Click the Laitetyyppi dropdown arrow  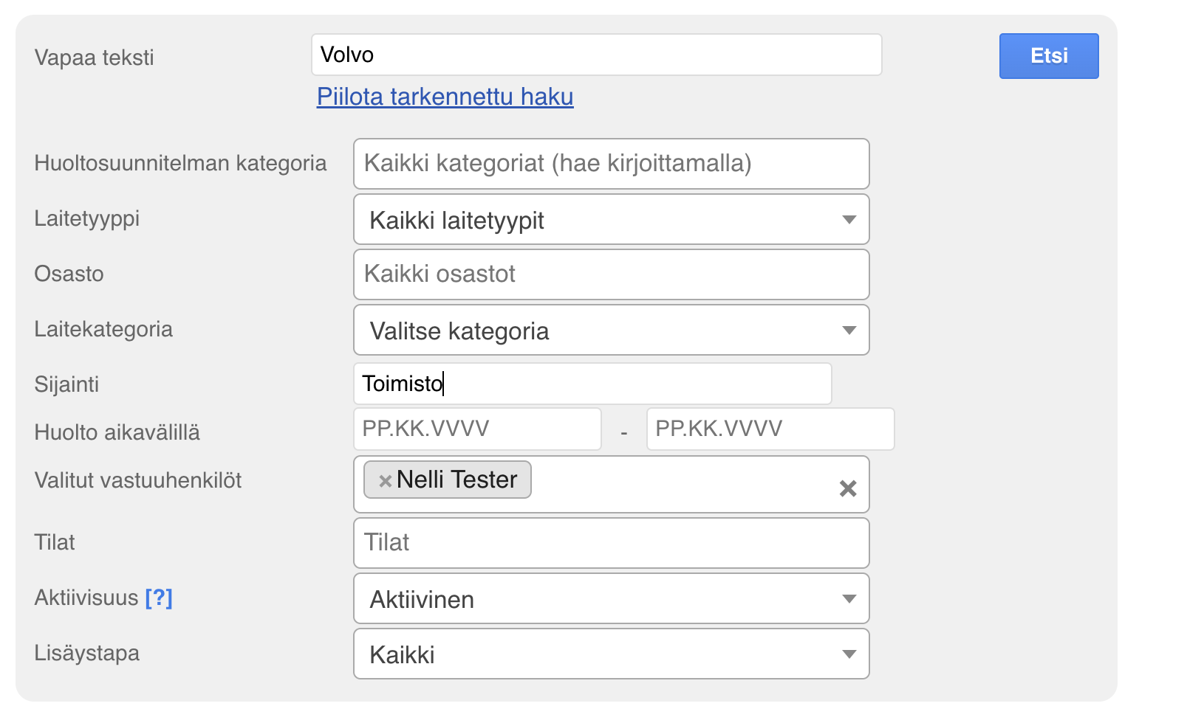[x=849, y=220]
